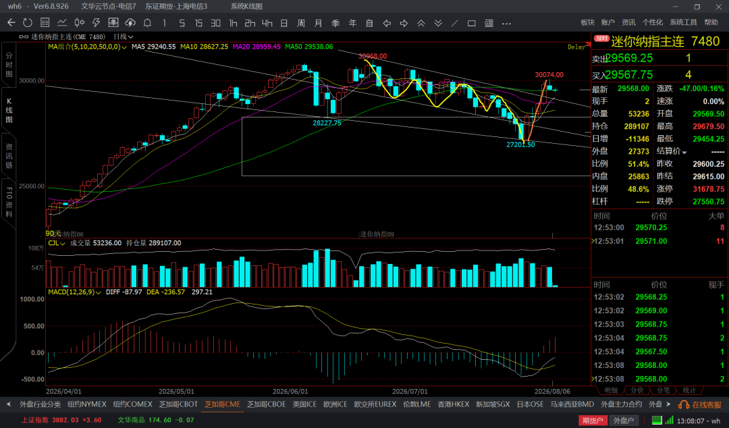Screen dimensions: 729x428
Task: Open the 资讯 menu
Action: click(628, 22)
